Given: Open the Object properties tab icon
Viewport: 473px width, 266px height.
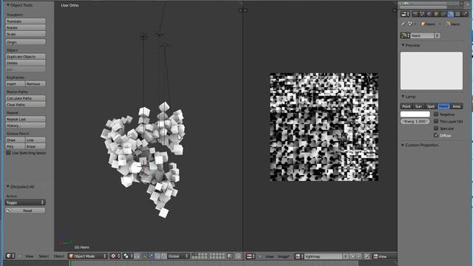Looking at the screenshot, I should click(x=437, y=14).
